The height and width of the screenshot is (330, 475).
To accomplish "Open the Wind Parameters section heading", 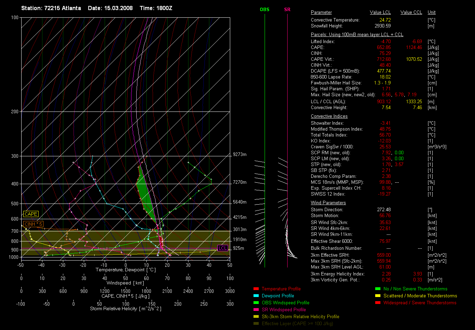I will click(x=328, y=203).
